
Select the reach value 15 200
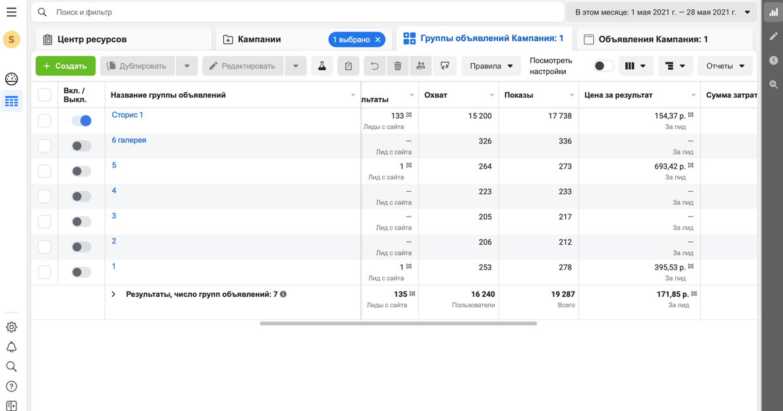coord(480,116)
